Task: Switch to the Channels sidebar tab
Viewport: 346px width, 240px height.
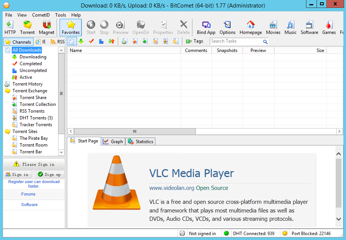Action: coord(18,42)
